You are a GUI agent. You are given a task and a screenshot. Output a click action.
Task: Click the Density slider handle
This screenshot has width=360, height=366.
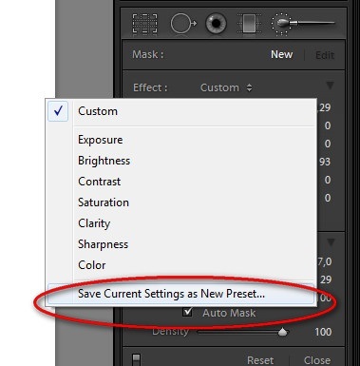(282, 332)
